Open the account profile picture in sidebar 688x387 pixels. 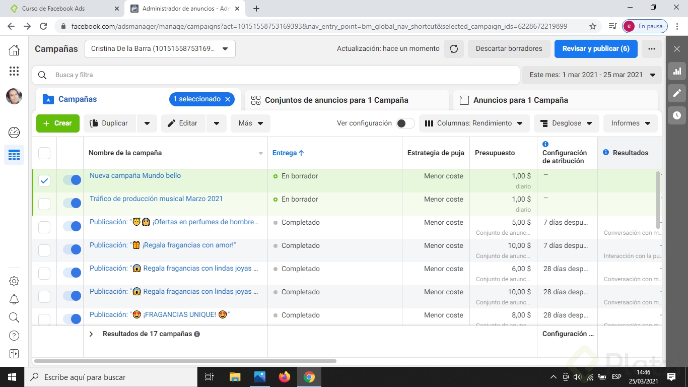point(14,96)
